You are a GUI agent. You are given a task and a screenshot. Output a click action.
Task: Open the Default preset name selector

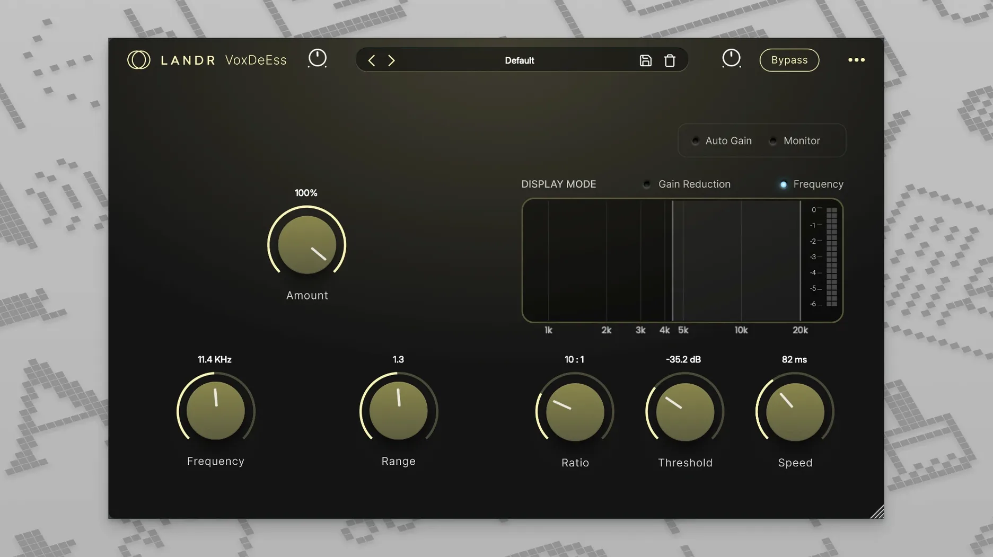click(519, 60)
